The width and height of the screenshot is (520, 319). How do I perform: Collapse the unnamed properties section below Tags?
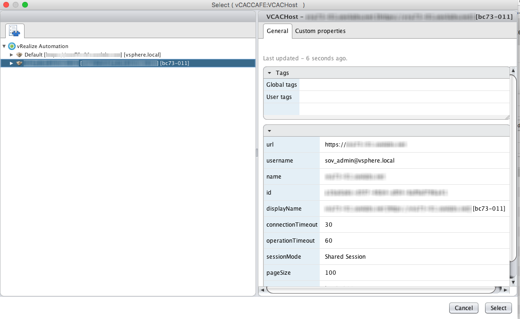(x=269, y=131)
